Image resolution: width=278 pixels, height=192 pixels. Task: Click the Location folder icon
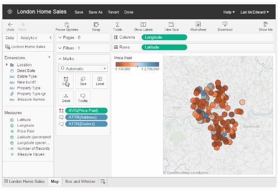(12, 65)
